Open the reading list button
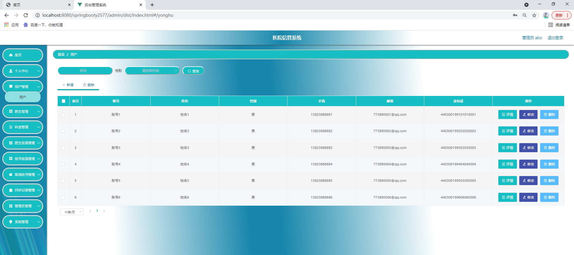574x255 pixels. tap(559, 25)
